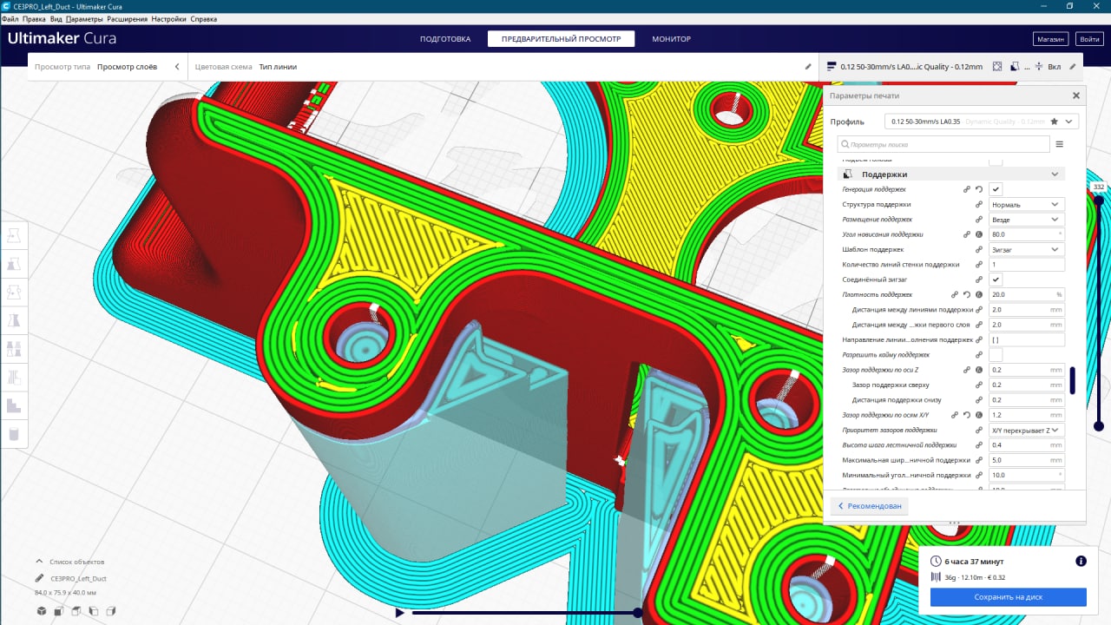Open the Справка menu
The image size is (1111, 625).
tap(203, 18)
